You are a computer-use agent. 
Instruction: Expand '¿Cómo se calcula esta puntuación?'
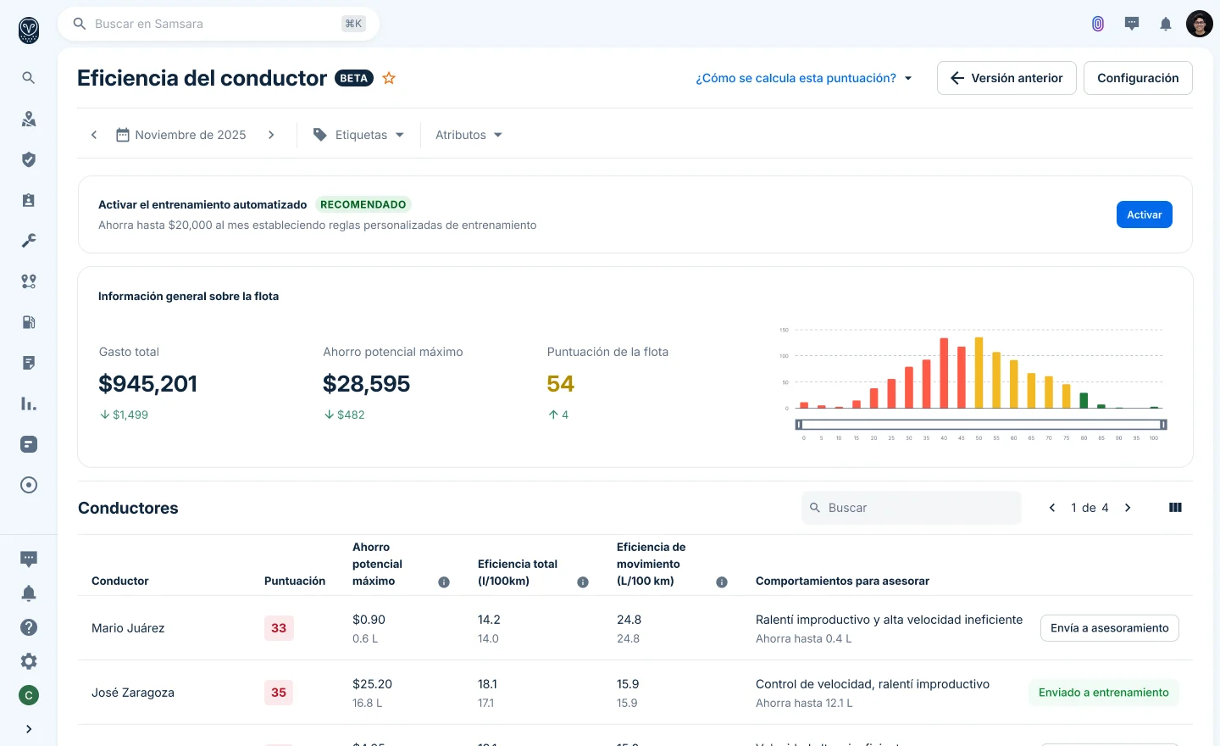pos(804,78)
